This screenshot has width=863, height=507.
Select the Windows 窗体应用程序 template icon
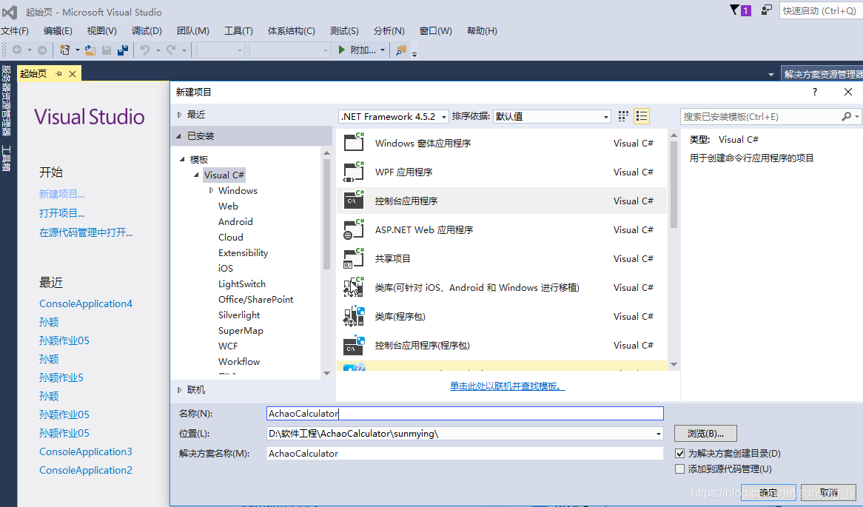click(x=354, y=143)
